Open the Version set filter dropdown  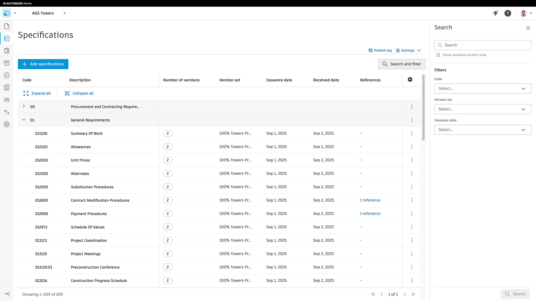point(483,109)
